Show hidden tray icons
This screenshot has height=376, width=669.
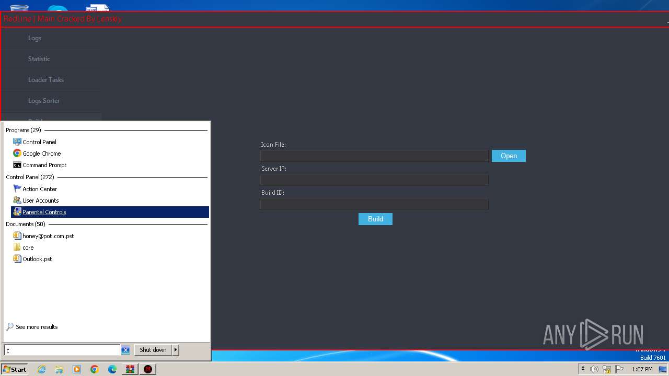point(583,369)
